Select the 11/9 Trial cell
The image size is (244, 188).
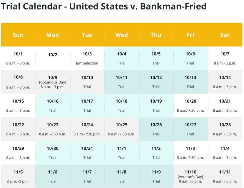click(156, 176)
